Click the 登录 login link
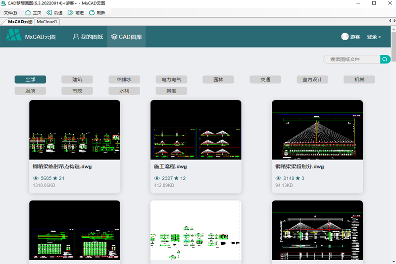The width and height of the screenshot is (396, 264). pyautogui.click(x=374, y=37)
